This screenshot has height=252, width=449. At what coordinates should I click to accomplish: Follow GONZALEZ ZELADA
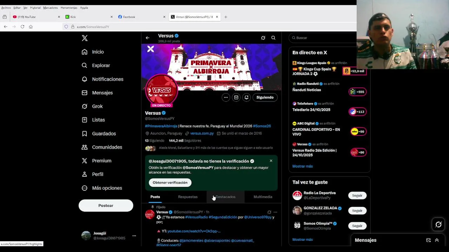click(357, 210)
